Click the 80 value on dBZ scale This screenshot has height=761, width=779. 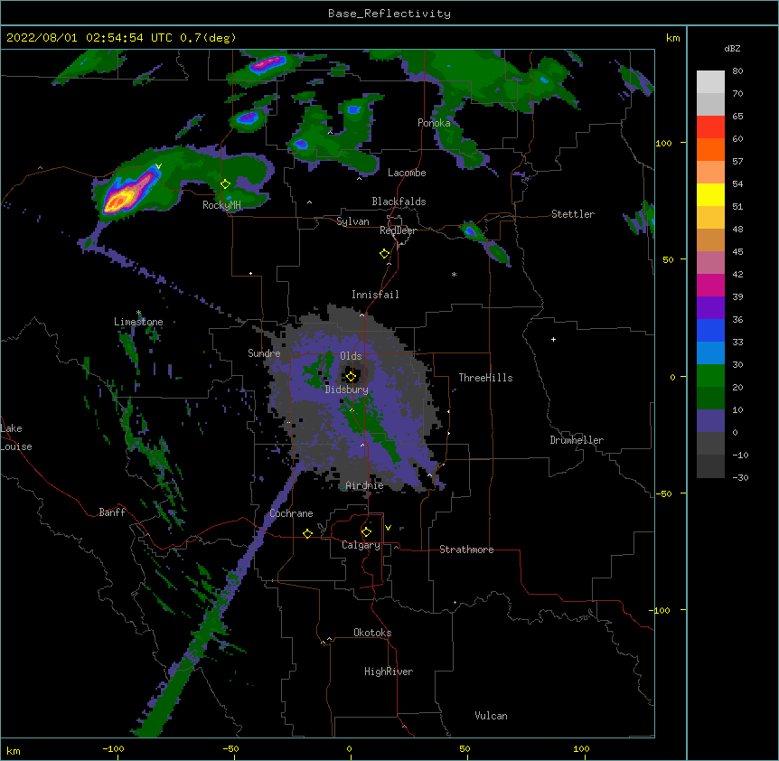[737, 71]
